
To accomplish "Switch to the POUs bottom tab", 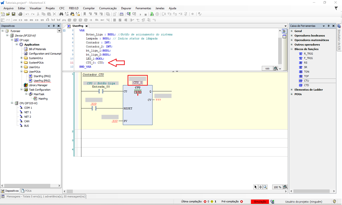I will pyautogui.click(x=27, y=191).
